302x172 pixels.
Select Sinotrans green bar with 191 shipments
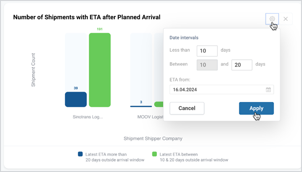click(x=100, y=70)
